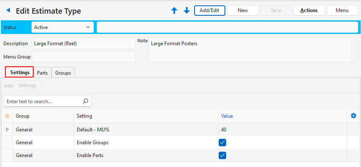
Task: Uncheck the Enable Parts checkbox
Action: pyautogui.click(x=222, y=155)
